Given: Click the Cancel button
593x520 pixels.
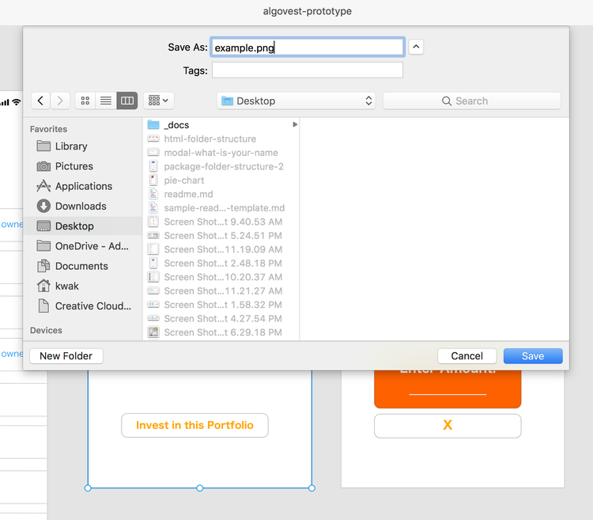Looking at the screenshot, I should [466, 355].
